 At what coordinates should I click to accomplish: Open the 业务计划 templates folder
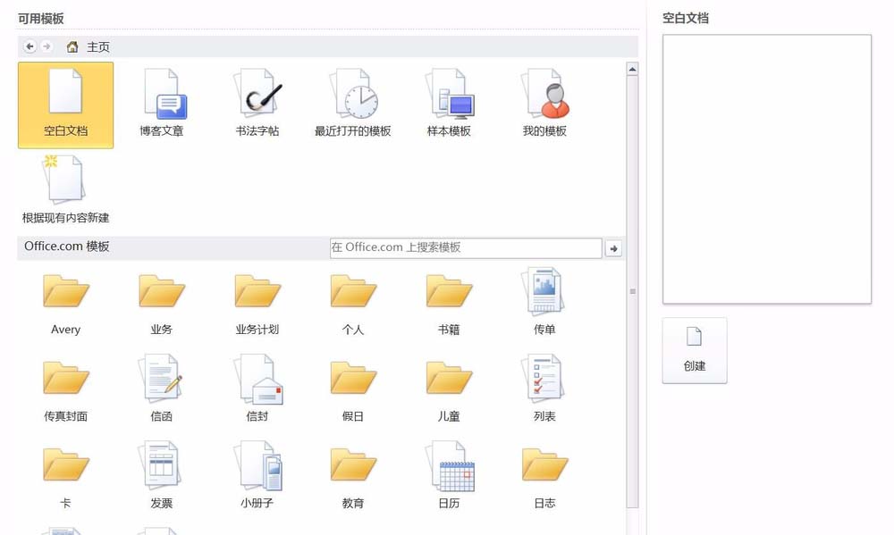click(257, 305)
